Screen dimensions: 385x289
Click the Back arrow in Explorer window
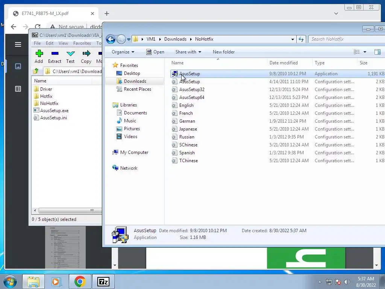click(111, 39)
